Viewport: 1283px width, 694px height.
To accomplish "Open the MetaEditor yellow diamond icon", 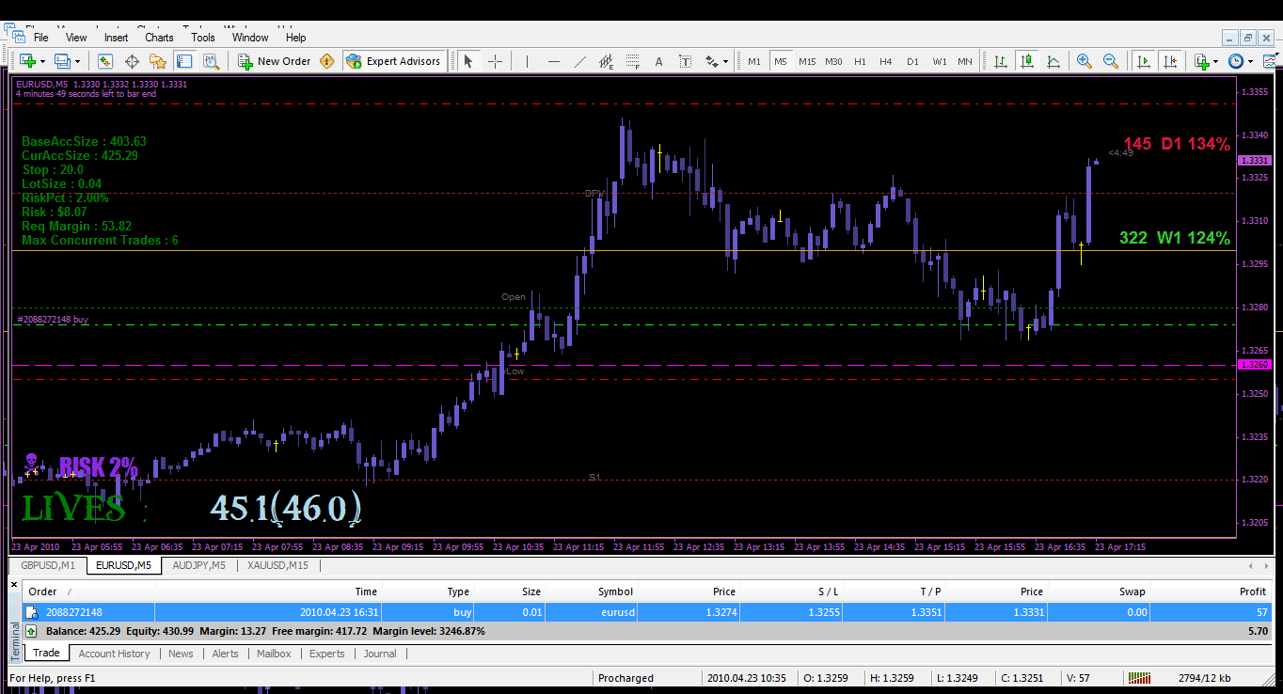I will click(x=327, y=61).
